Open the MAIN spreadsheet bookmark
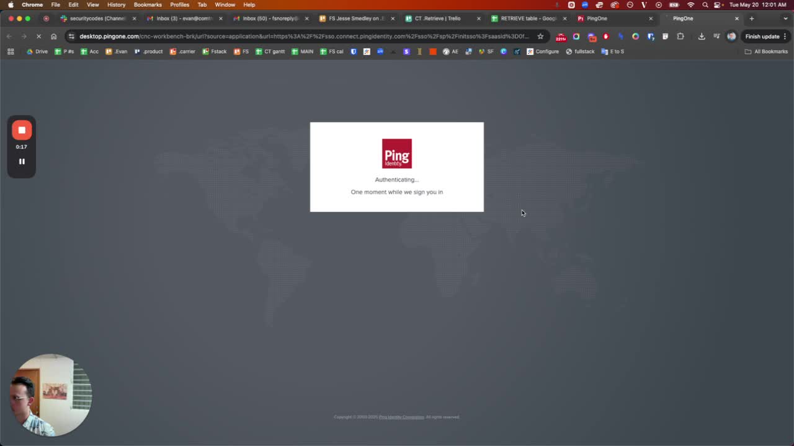 click(302, 51)
